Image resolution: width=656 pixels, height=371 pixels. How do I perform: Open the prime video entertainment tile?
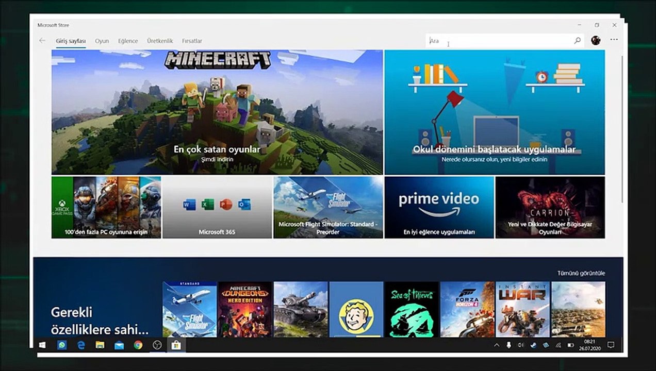pyautogui.click(x=439, y=207)
